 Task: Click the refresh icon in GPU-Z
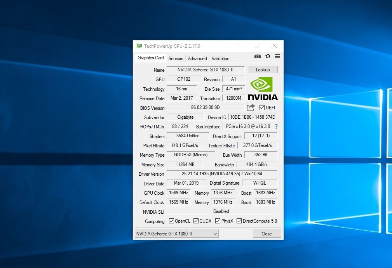[268, 56]
